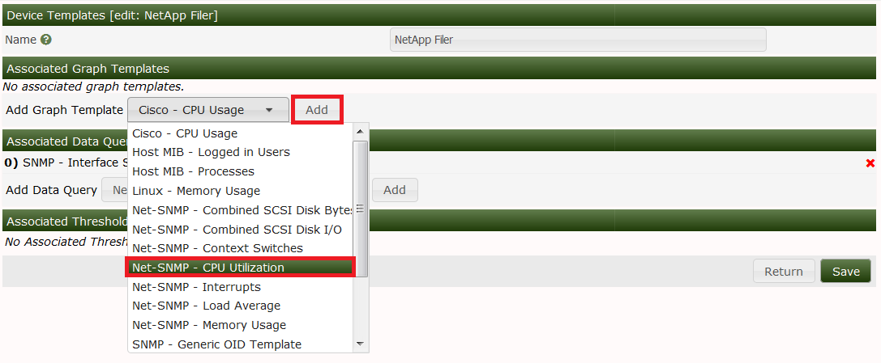881x363 pixels.
Task: Select Net-SNMP - Interrupts option
Action: (196, 287)
